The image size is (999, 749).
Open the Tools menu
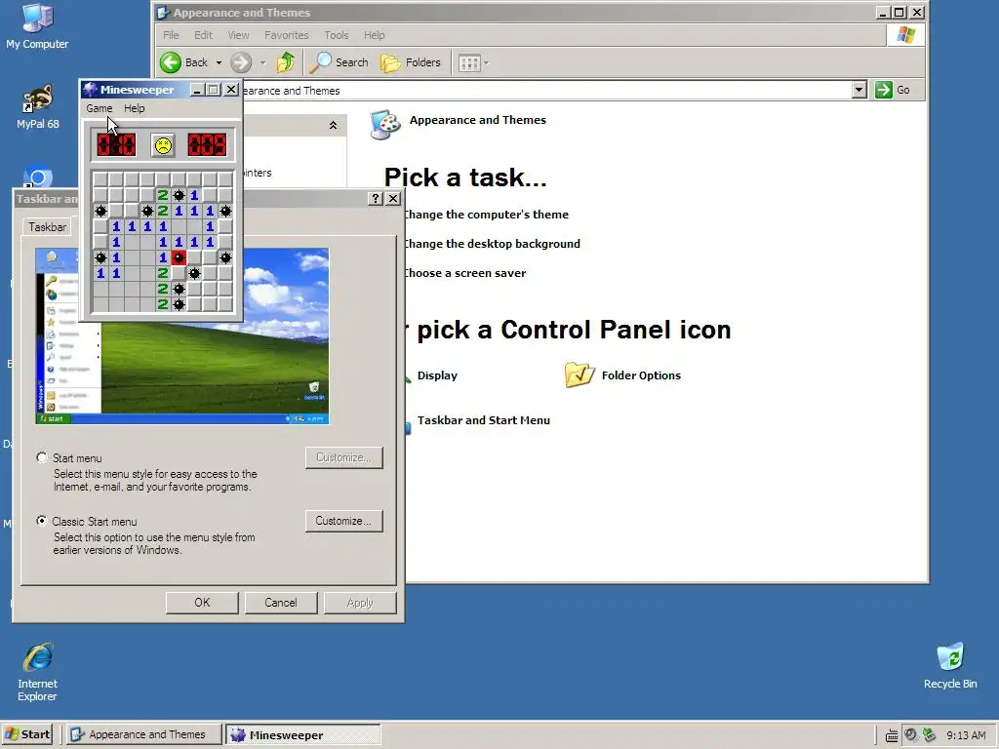click(x=336, y=35)
